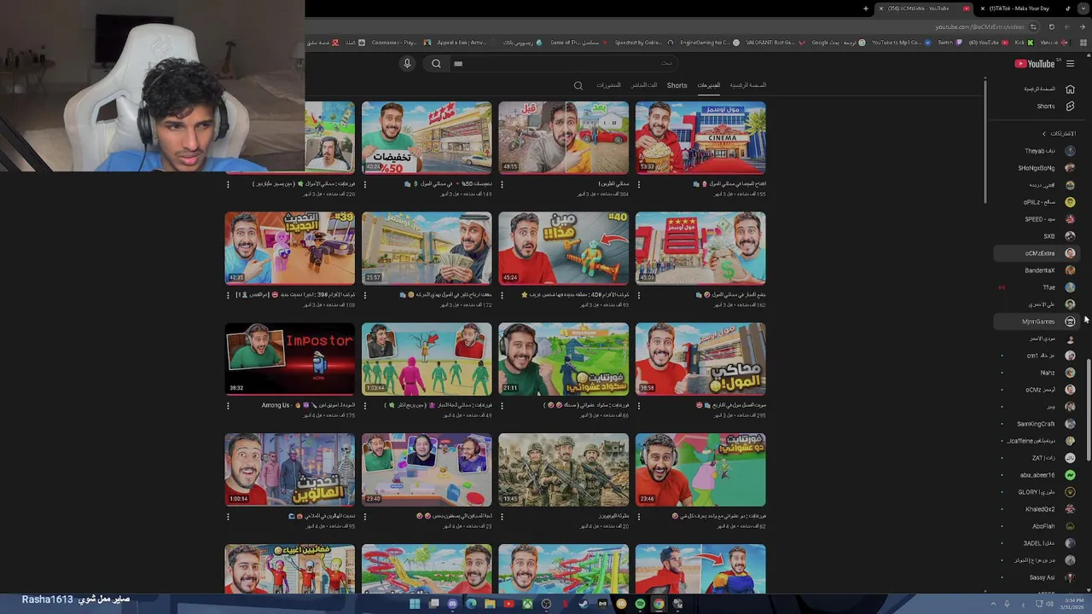Open the CINEMA mall video thumbnail
This screenshot has width=1092, height=614.
click(700, 137)
